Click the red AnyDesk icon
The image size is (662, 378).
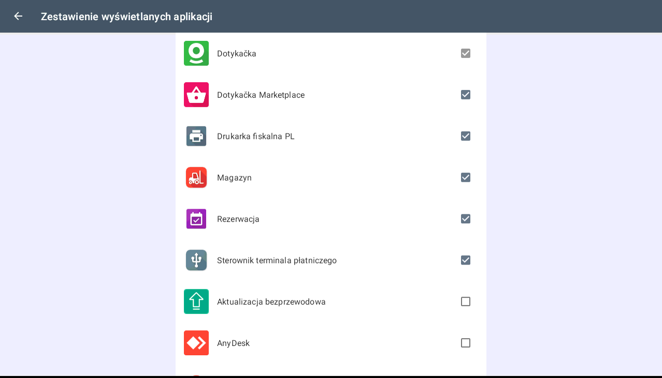[196, 343]
